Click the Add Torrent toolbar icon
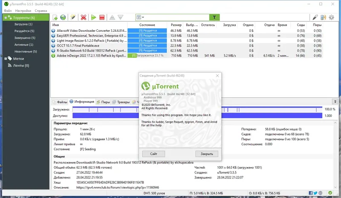This screenshot has height=198, width=341. click(55, 17)
